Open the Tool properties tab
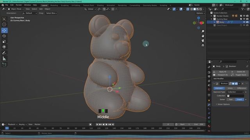 [209, 67]
